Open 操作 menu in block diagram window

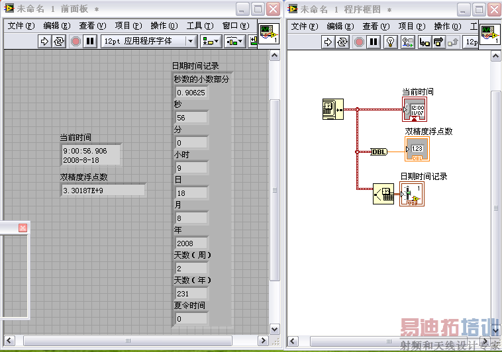click(x=448, y=26)
